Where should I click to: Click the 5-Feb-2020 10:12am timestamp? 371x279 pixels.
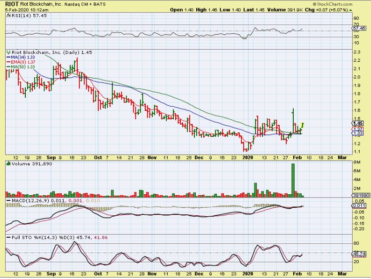point(27,10)
